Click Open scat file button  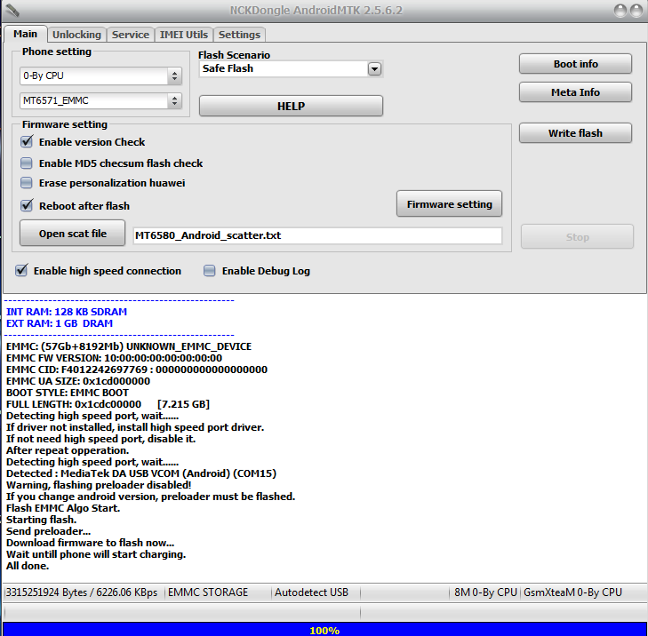click(x=72, y=234)
